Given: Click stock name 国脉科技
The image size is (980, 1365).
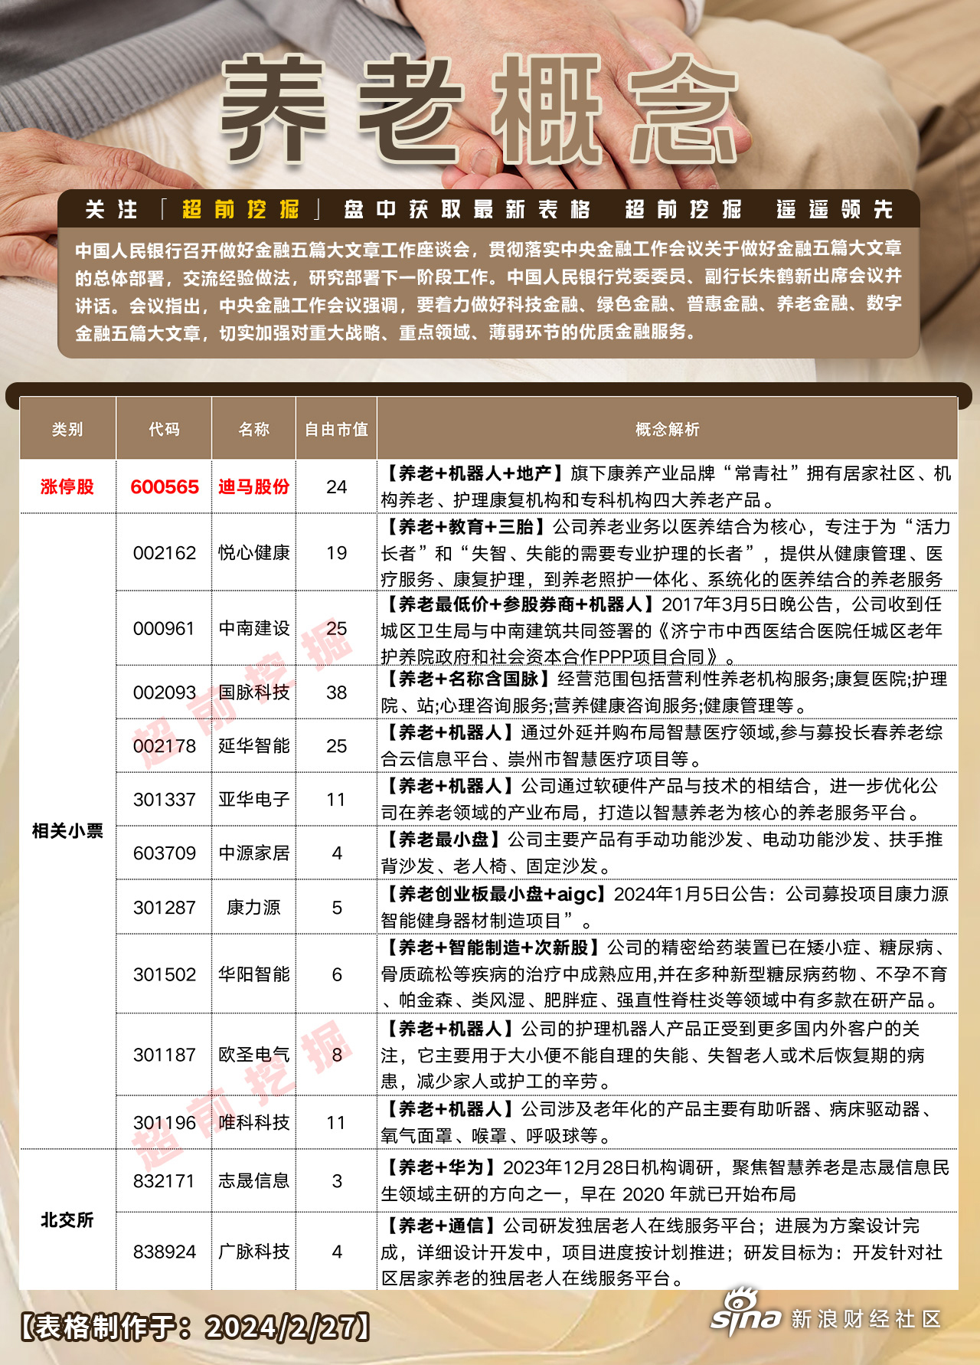Looking at the screenshot, I should point(253,692).
